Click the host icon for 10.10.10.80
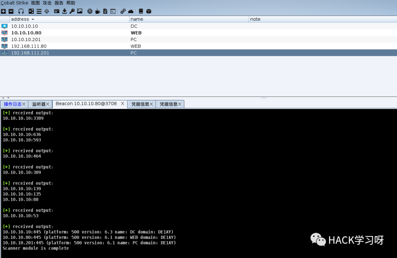Viewport: 397px width, 258px height. (4, 33)
